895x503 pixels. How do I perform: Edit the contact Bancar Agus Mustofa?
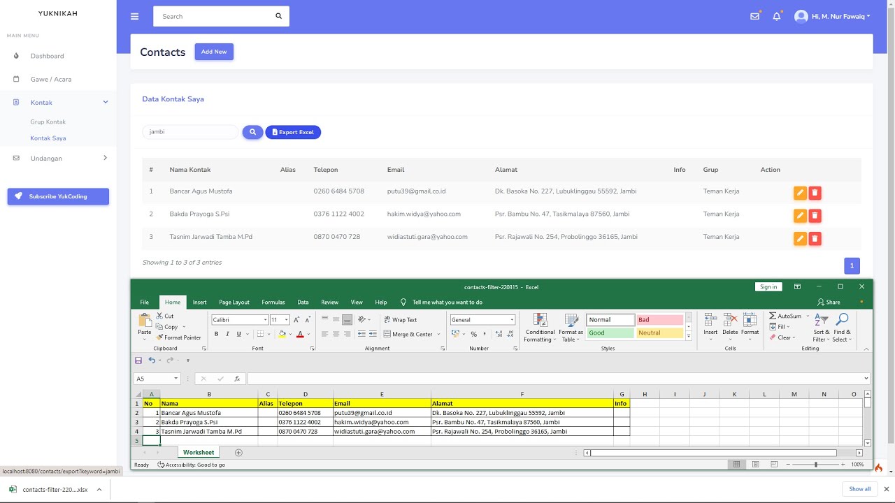point(800,193)
